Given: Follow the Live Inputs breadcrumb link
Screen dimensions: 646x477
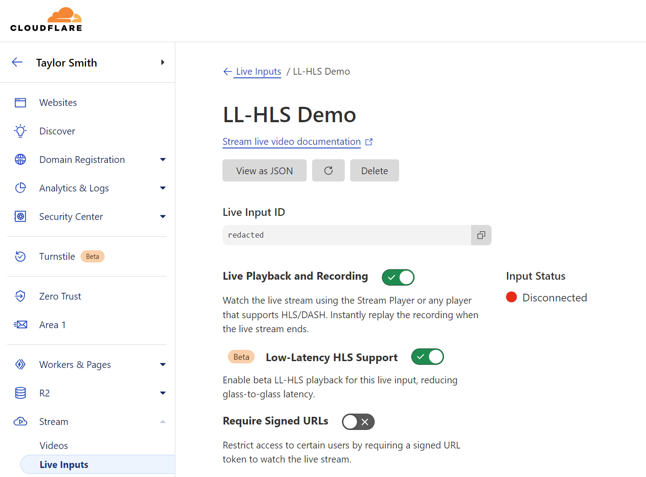Looking at the screenshot, I should coord(259,72).
